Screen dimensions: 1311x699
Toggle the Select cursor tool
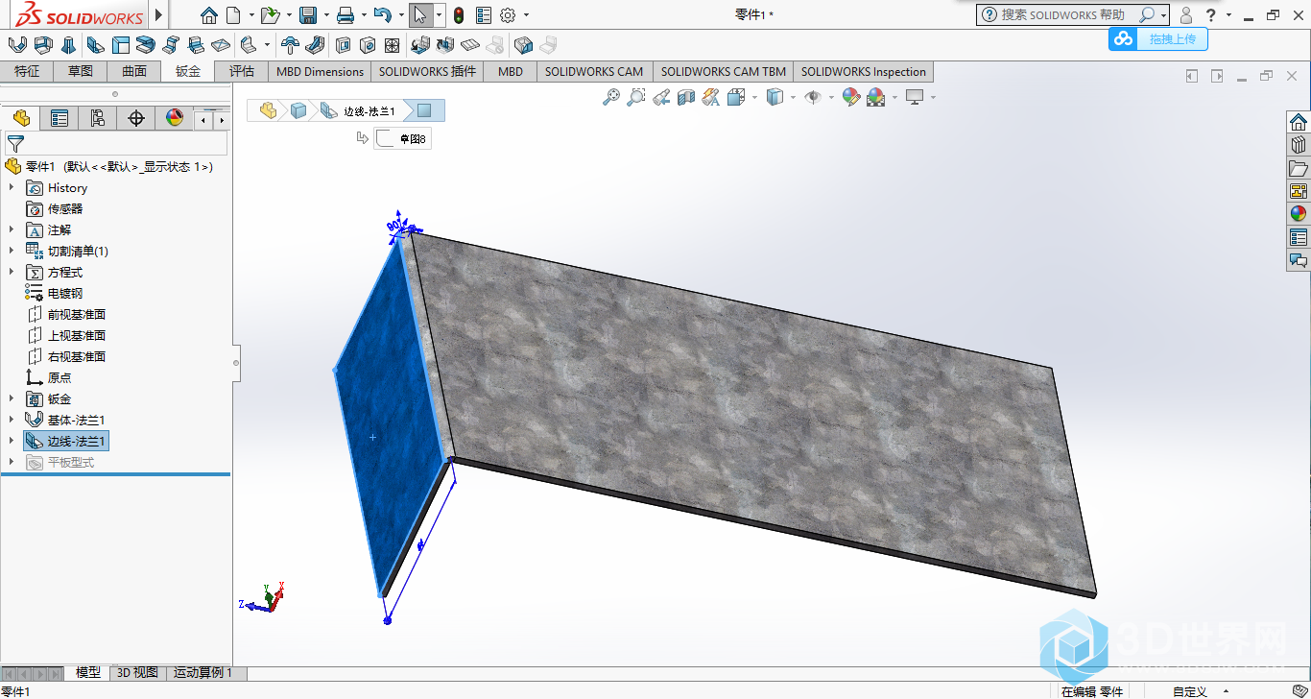tap(419, 14)
